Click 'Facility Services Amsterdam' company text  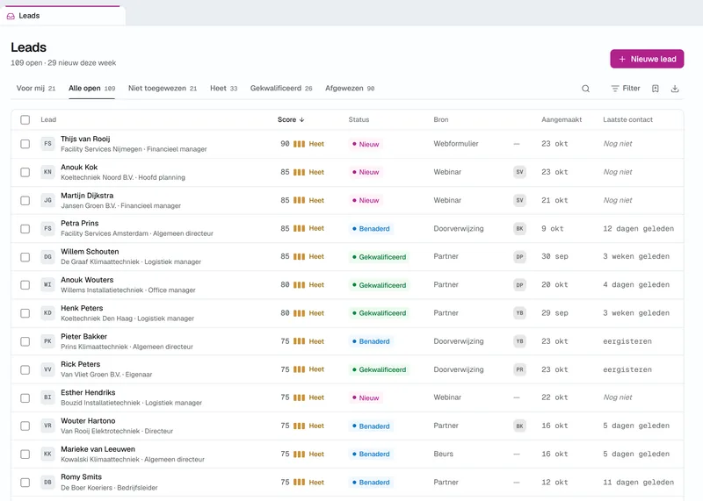105,233
